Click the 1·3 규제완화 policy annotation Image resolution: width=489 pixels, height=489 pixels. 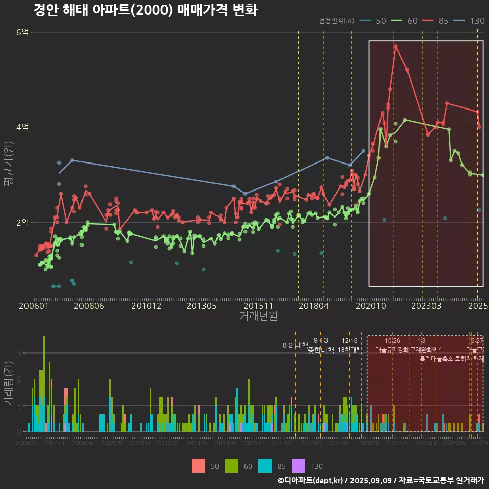click(421, 345)
